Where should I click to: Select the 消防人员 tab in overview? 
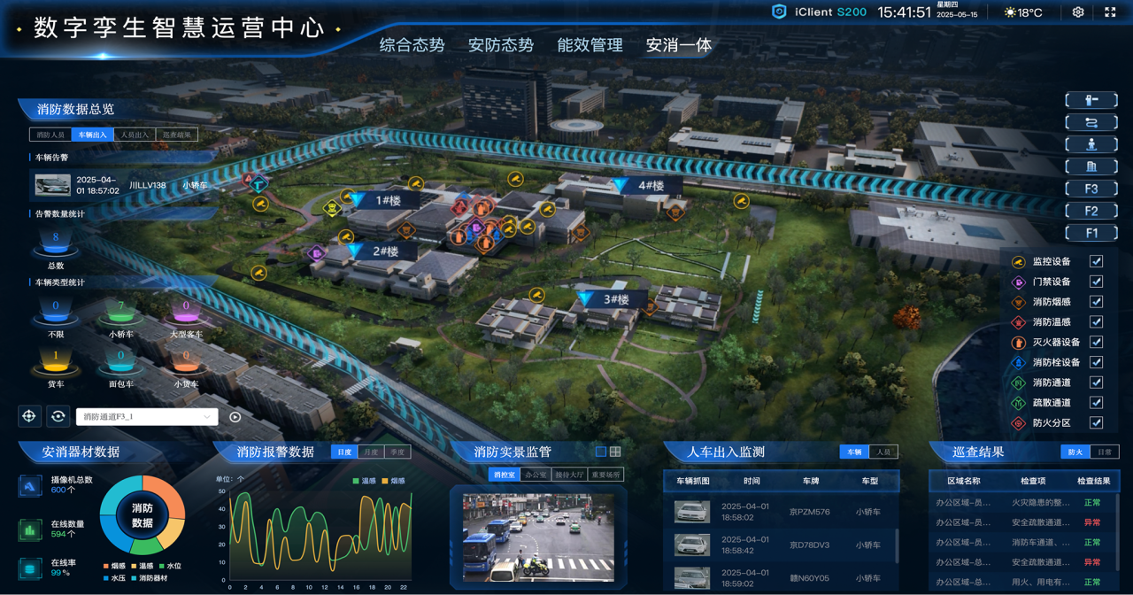pyautogui.click(x=50, y=135)
